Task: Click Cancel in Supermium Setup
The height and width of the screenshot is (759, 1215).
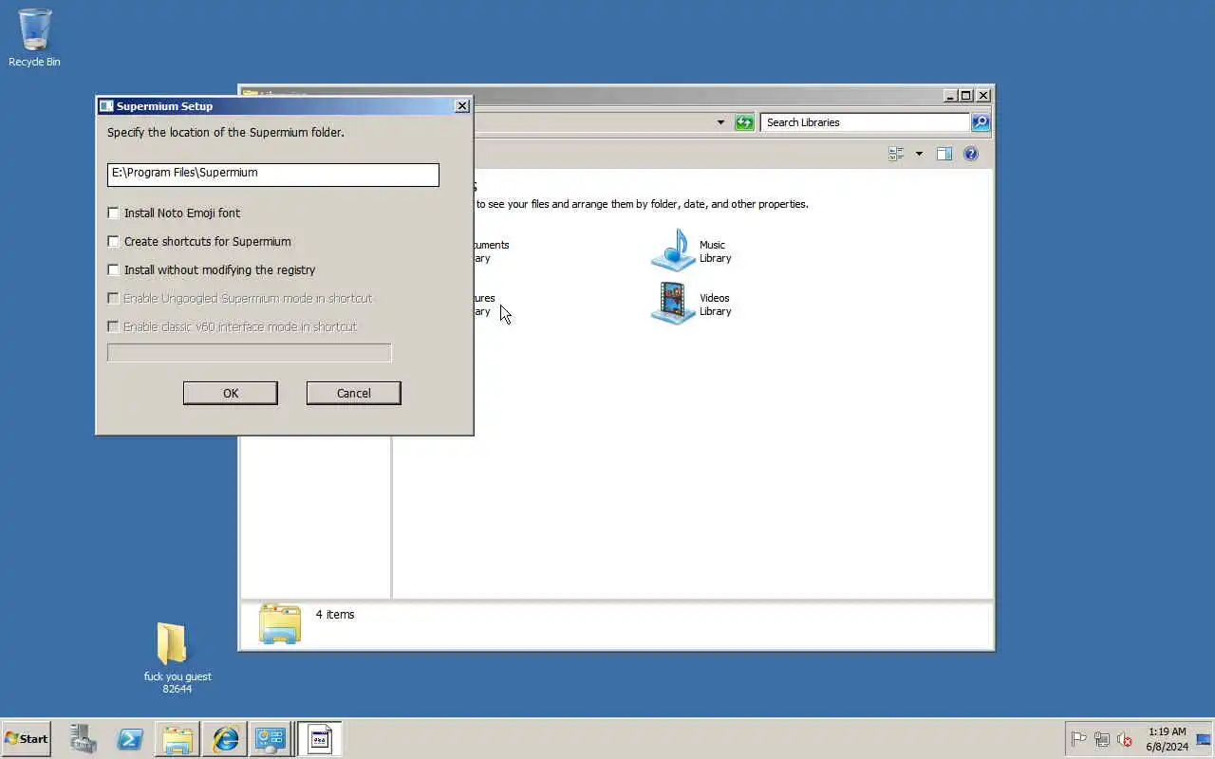Action: pos(354,394)
